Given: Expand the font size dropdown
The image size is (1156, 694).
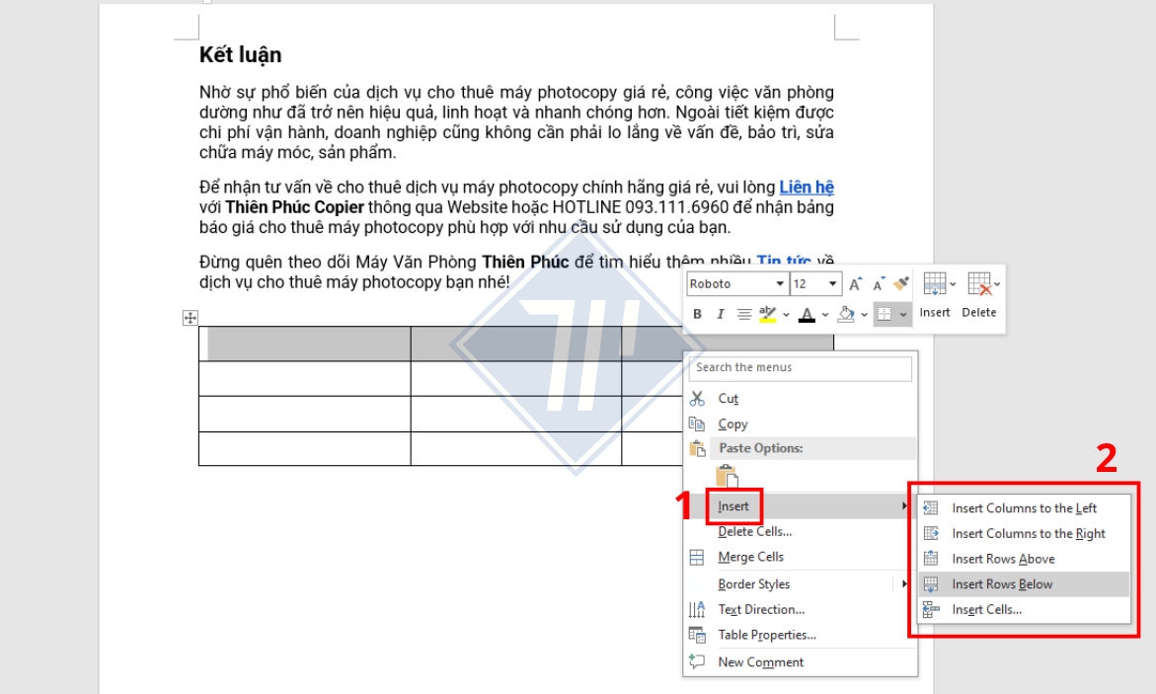Looking at the screenshot, I should 831,284.
